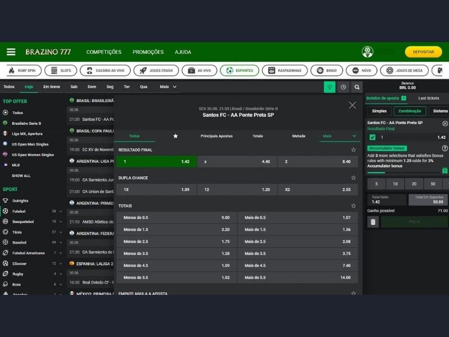Toggle favorite star for Totais market
The height and width of the screenshot is (337, 449).
[353, 206]
